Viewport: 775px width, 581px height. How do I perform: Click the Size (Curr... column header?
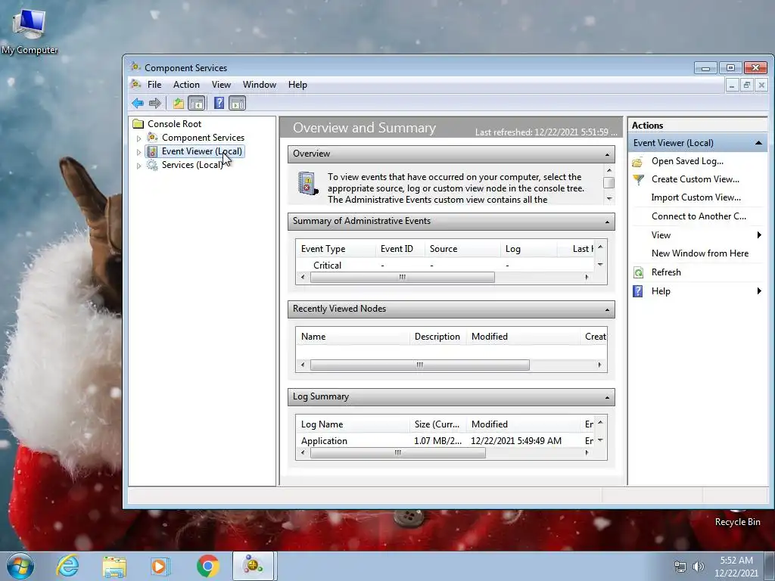click(x=438, y=424)
